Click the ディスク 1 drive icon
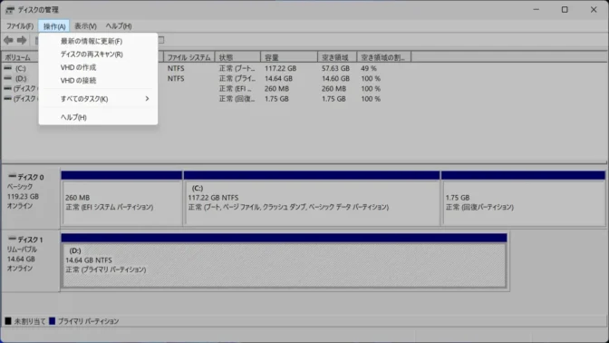609x343 pixels. (13, 239)
